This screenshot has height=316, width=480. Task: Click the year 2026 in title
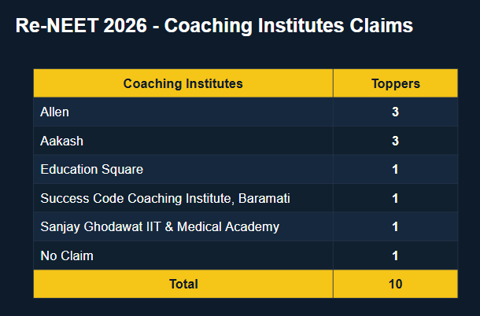[125, 25]
